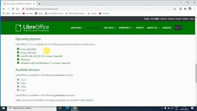
Task: Launch Microsoft Edge from taskbar
Action: coord(67,108)
